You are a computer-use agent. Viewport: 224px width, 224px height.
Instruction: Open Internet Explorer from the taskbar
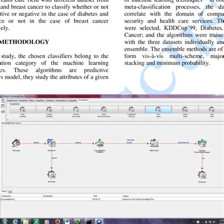point(16,221)
